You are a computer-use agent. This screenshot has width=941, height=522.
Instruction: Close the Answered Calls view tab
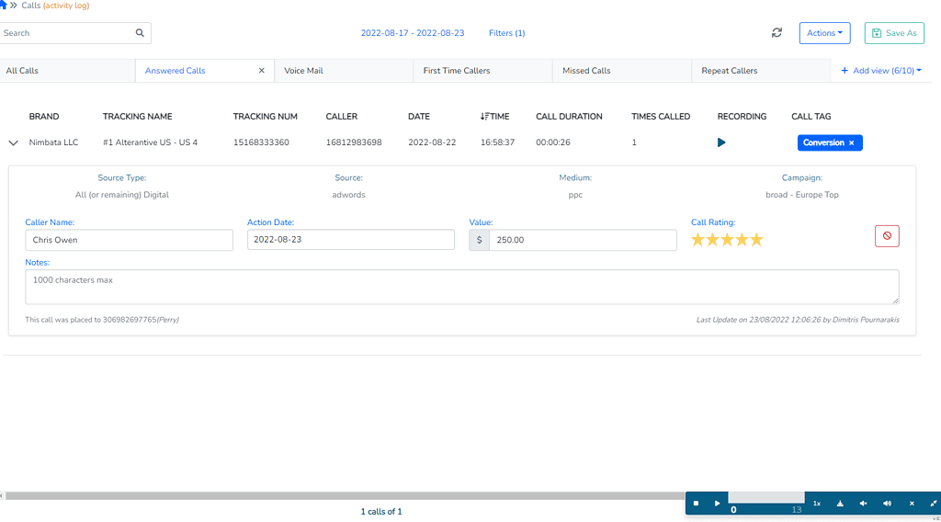click(262, 70)
